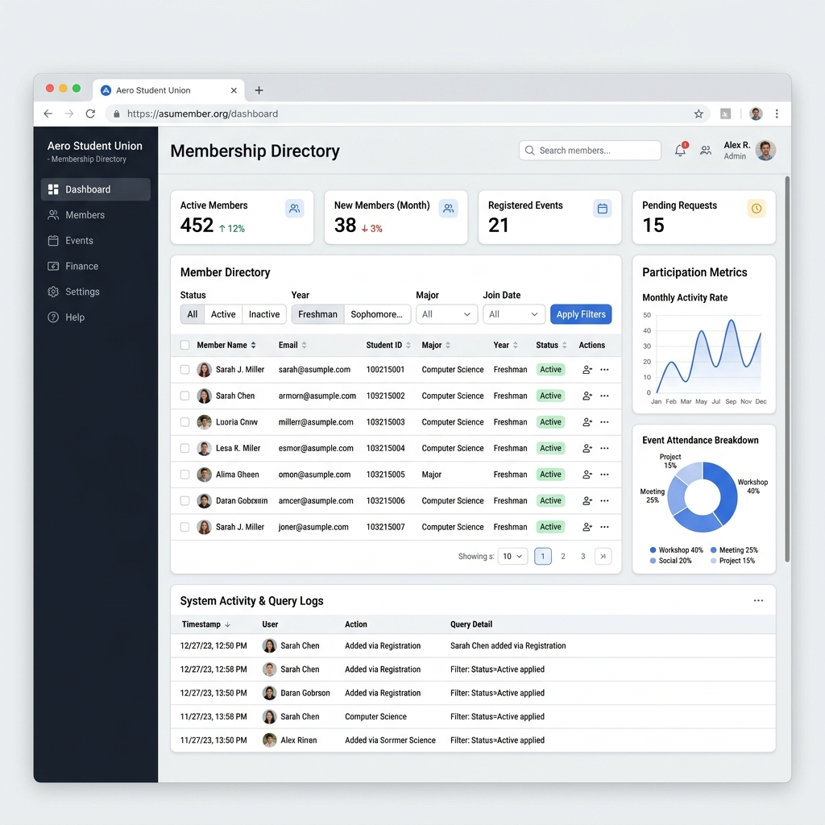
Task: Open more actions for Luoria Cnıw row
Action: (x=604, y=422)
